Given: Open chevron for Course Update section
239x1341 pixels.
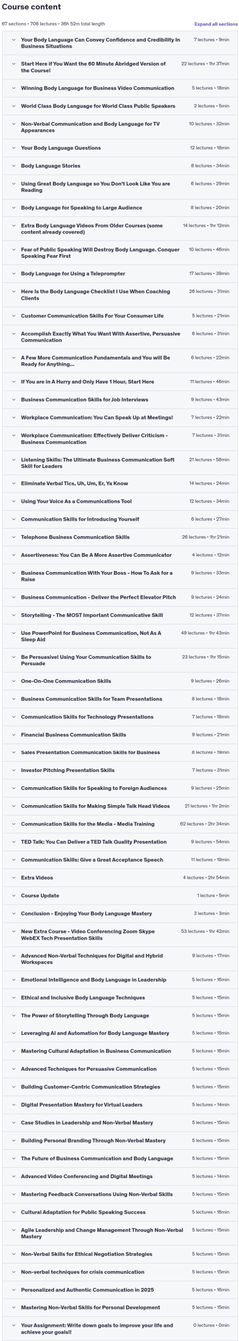Looking at the screenshot, I should [x=14, y=896].
